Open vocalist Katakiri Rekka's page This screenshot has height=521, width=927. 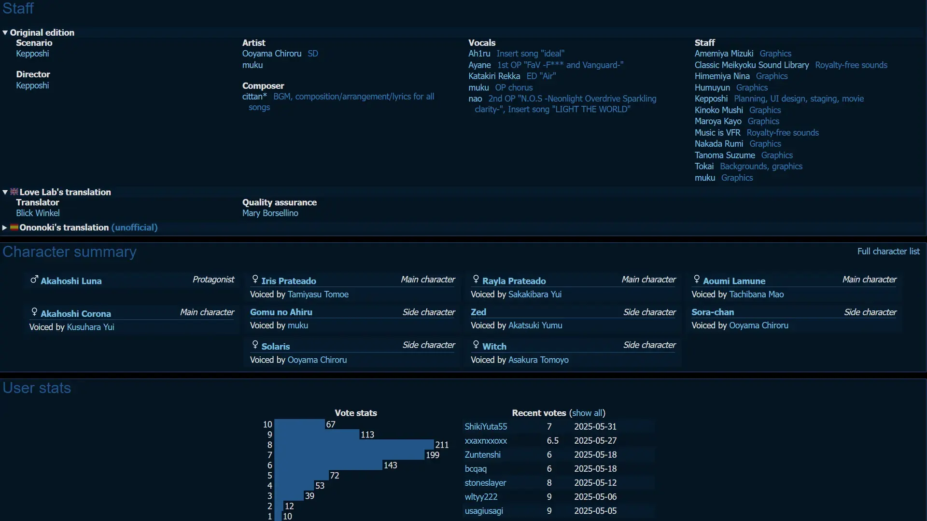click(494, 76)
